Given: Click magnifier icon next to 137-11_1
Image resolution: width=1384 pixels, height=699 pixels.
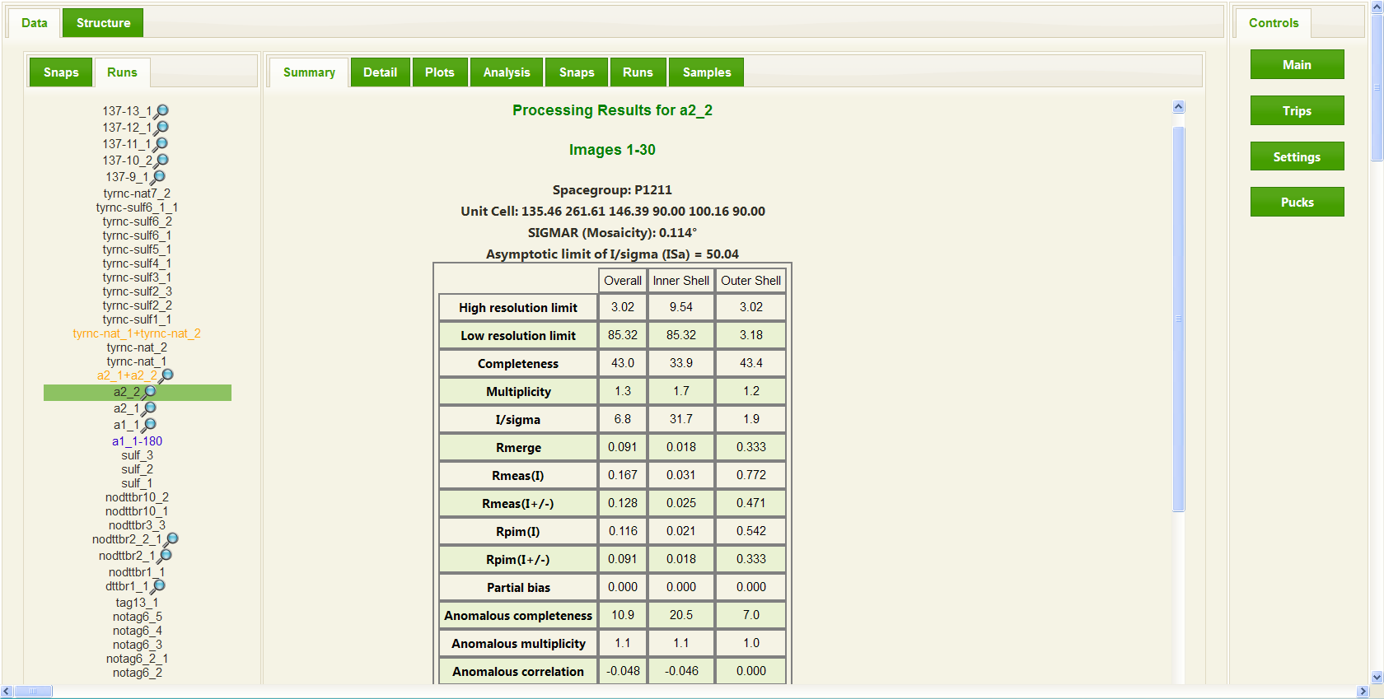Looking at the screenshot, I should (161, 144).
